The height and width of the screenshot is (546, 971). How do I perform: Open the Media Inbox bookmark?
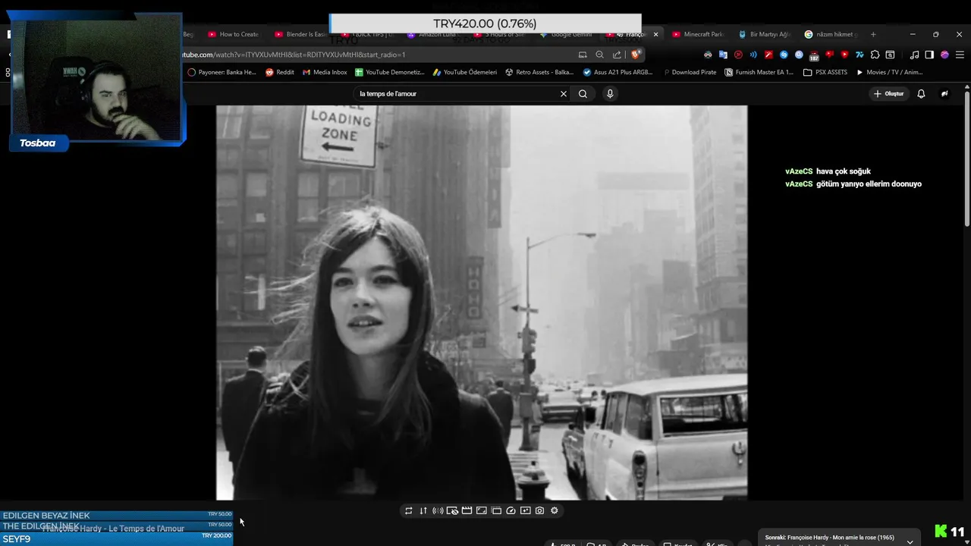[x=325, y=72]
